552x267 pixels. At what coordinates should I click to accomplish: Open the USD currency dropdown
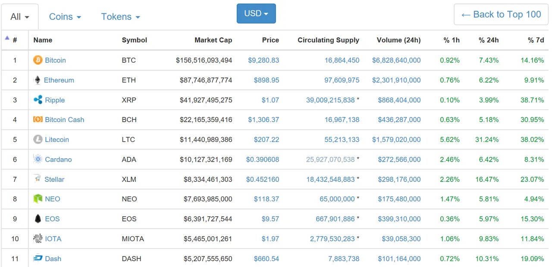pos(256,14)
